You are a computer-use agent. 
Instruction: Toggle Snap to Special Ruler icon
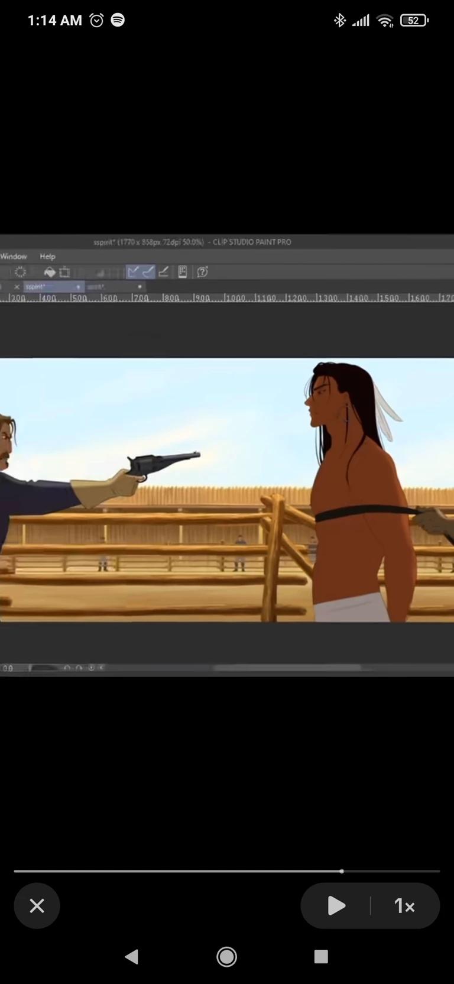[x=148, y=271]
